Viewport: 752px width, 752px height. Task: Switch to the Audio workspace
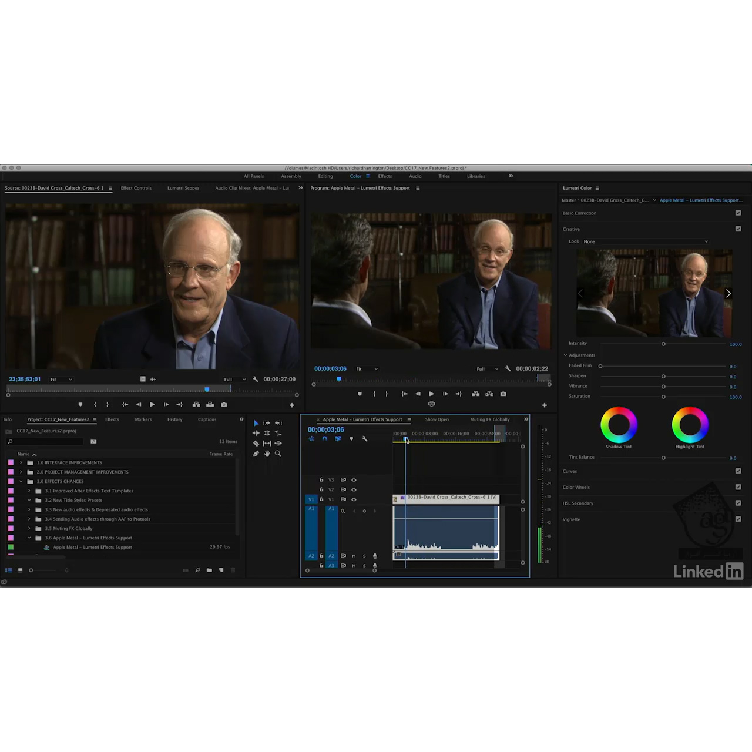[x=415, y=176]
